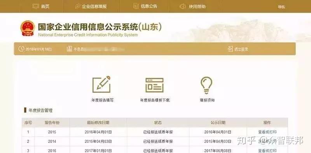311x153 pixels.
Task: Click the document icon beside 信息公告
Action: click(136, 6)
